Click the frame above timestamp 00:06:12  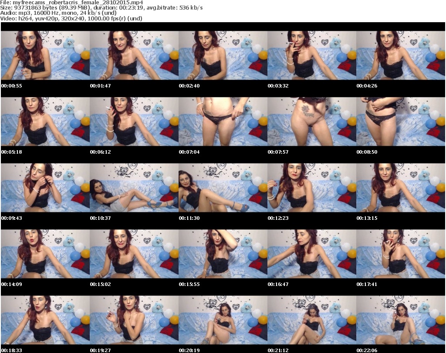134,121
